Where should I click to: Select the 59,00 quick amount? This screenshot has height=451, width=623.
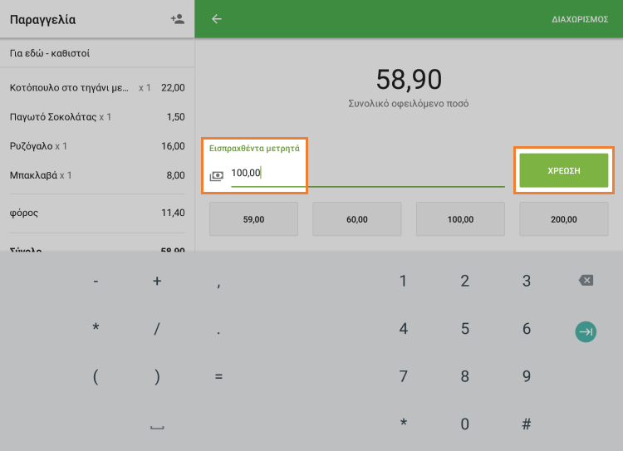pos(253,219)
